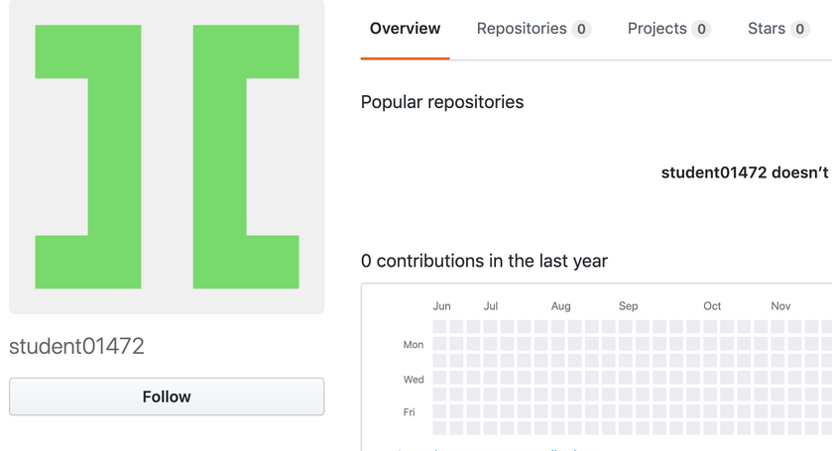Click the Wed weekday label
832x451 pixels.
pyautogui.click(x=414, y=380)
